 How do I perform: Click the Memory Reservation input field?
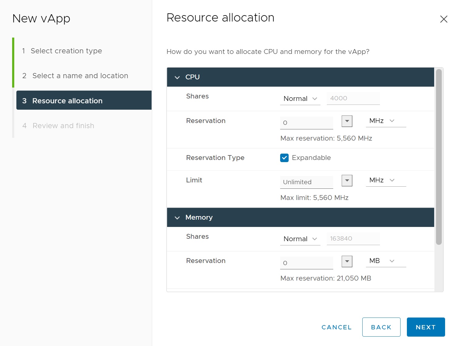pyautogui.click(x=306, y=263)
